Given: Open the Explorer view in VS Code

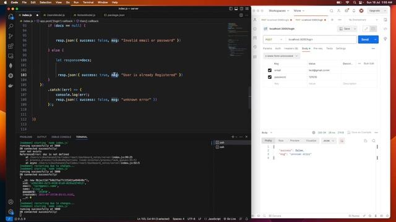Looking at the screenshot, I should (x=11, y=17).
